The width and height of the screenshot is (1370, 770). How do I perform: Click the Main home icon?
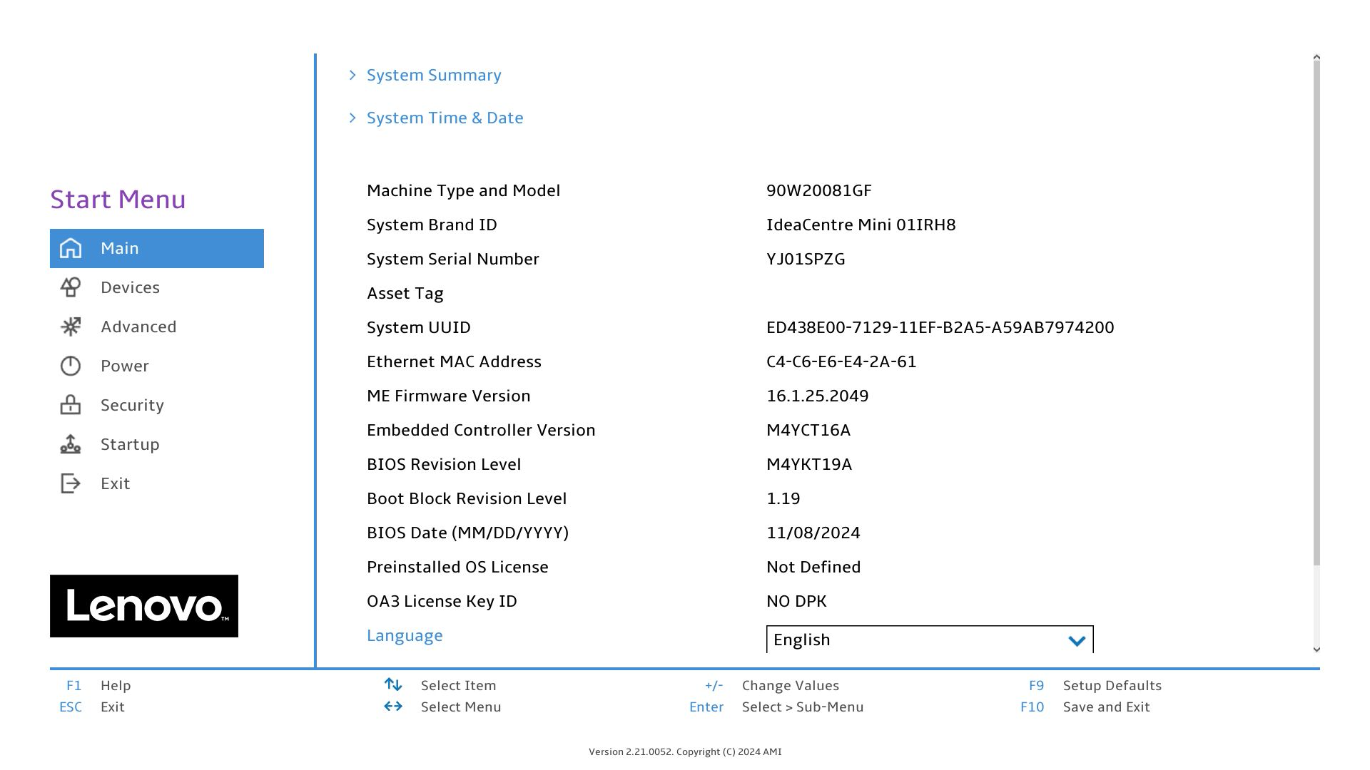tap(71, 248)
